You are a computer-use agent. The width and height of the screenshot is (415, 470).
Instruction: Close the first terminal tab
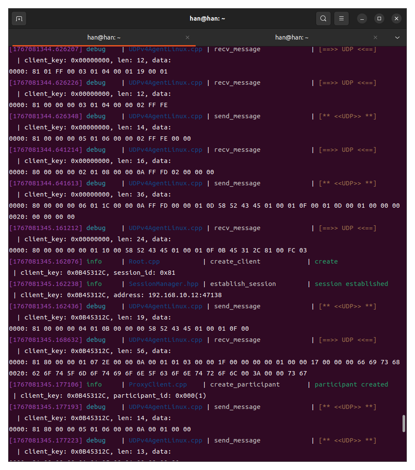pos(188,37)
